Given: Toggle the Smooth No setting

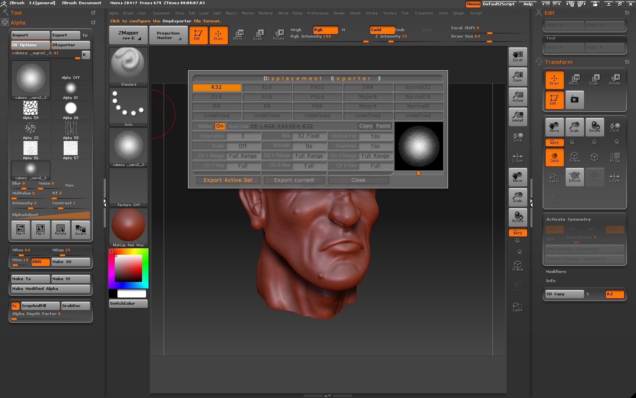Looking at the screenshot, I should [x=309, y=146].
